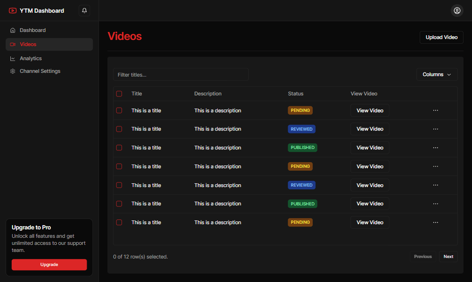This screenshot has width=472, height=282.
Task: Open the user profile avatar icon
Action: click(457, 10)
